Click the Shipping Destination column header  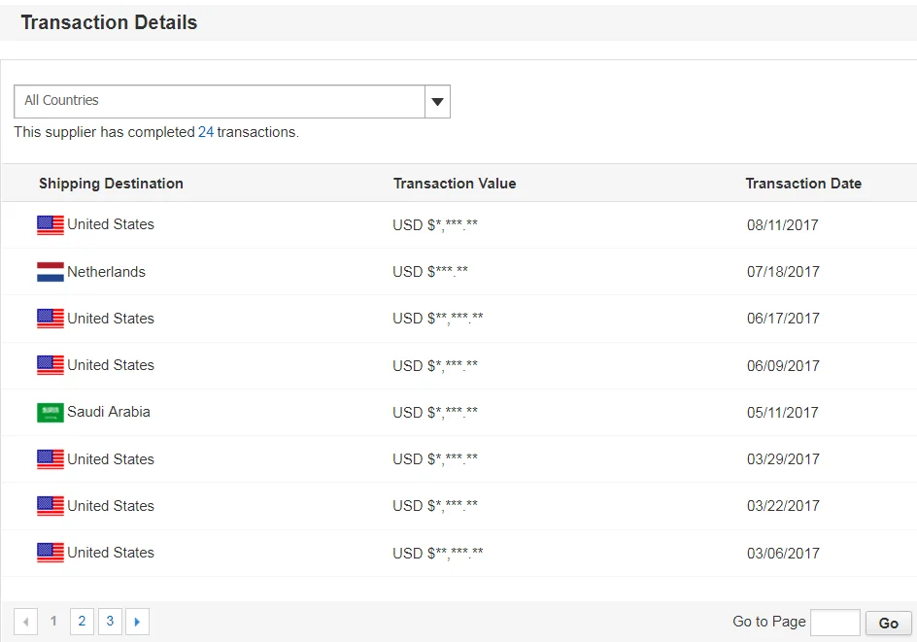pos(111,184)
